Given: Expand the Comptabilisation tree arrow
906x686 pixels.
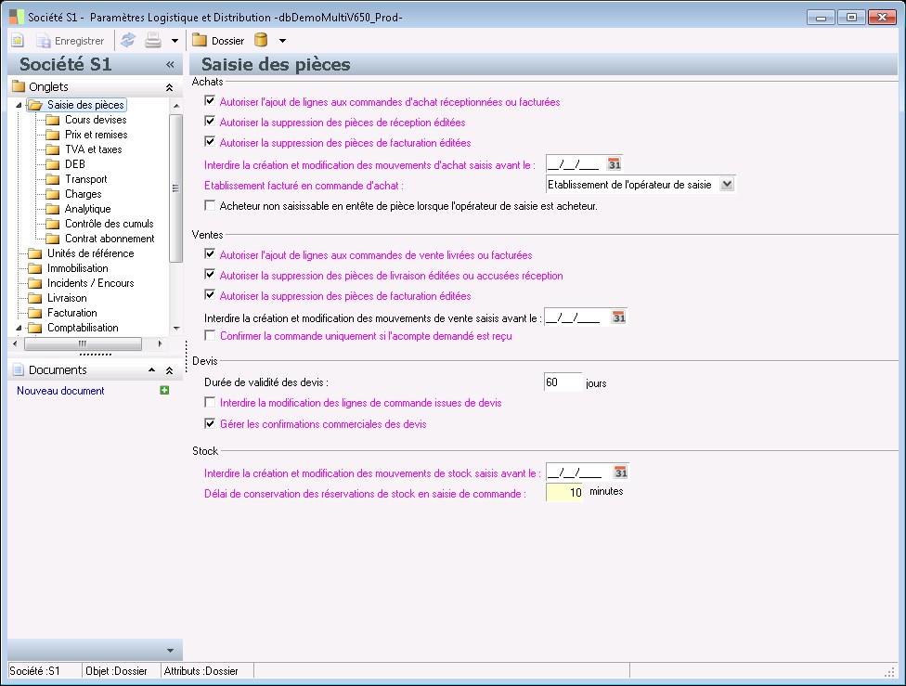Looking at the screenshot, I should coord(19,328).
